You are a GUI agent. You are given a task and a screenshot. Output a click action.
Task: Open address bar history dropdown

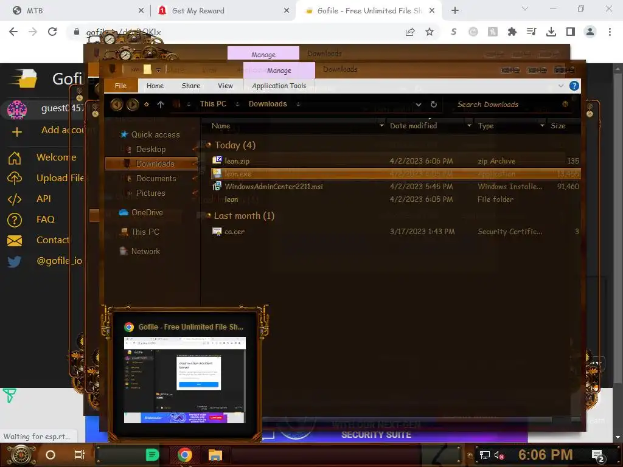point(419,105)
